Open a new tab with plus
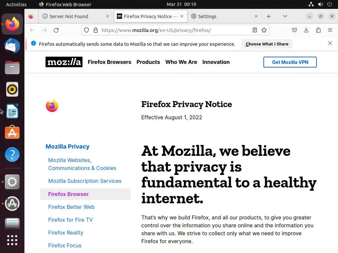The image size is (338, 253). pos(269,16)
